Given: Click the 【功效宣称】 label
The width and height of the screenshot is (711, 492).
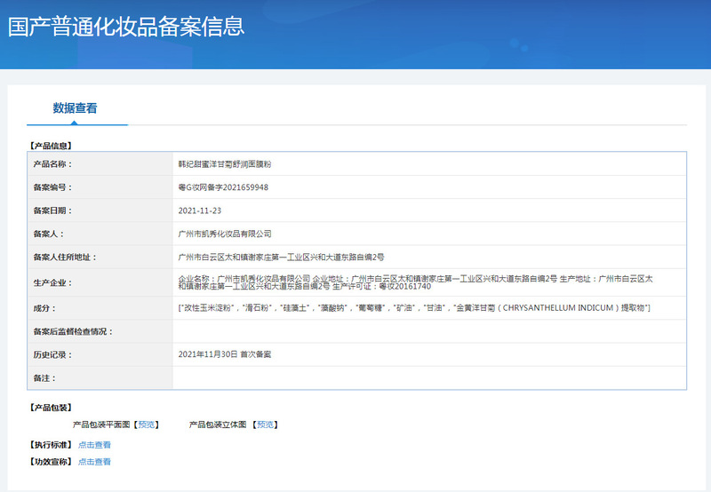Looking at the screenshot, I should 51,462.
